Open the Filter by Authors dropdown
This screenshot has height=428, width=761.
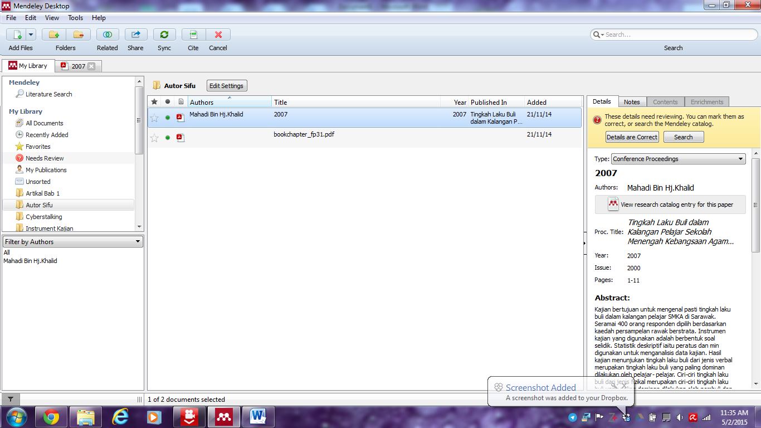[73, 242]
